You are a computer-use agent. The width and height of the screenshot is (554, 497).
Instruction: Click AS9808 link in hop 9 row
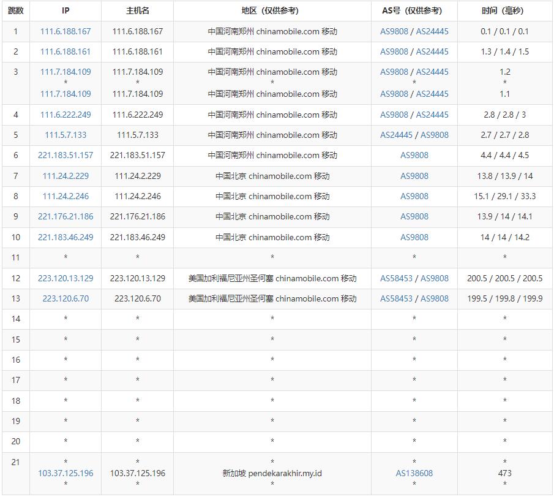414,216
